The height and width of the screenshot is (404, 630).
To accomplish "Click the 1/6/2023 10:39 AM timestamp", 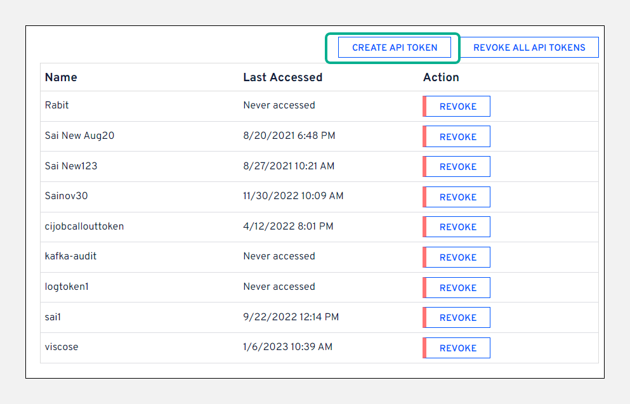I will click(x=287, y=347).
